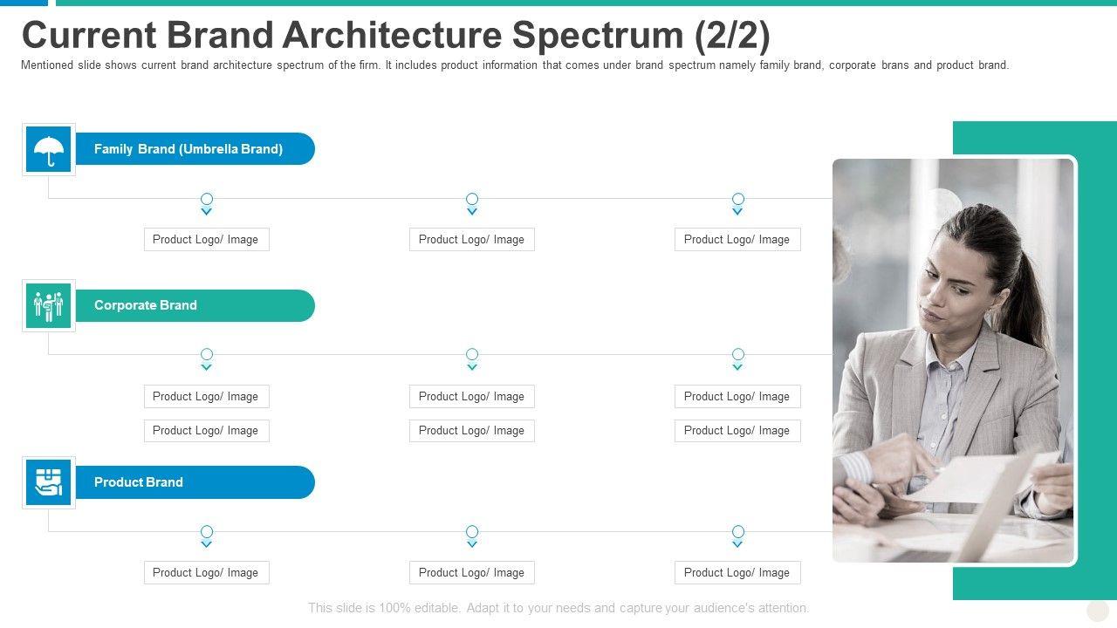Click first pin marker under Family Brand
Viewport: 1117px width, 628px height.
pos(207,200)
